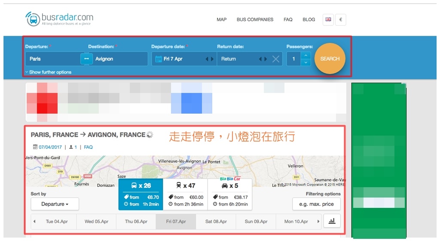This screenshot has height=241, width=440.
Task: Select Thu 06.Apr in date strip
Action: click(x=136, y=221)
